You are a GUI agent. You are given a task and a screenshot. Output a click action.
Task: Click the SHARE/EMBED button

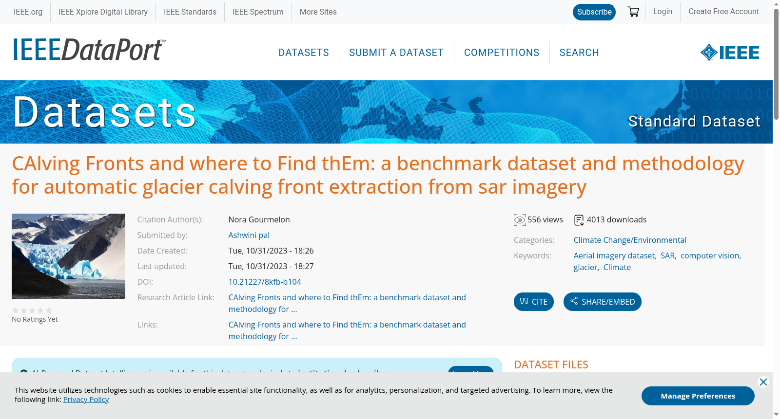click(603, 302)
